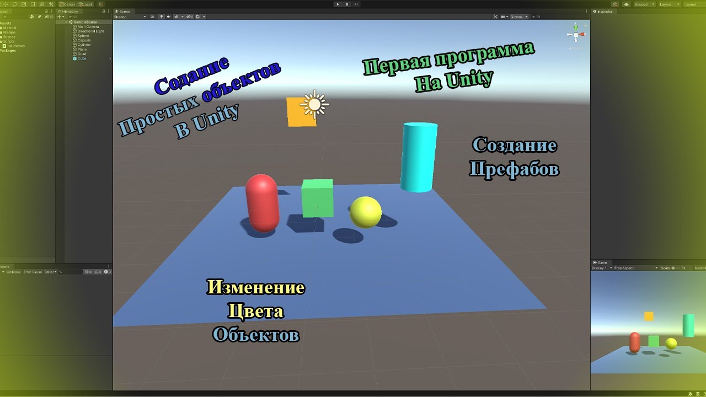
Task: Open the custom editor tools icon
Action: pyautogui.click(x=51, y=4)
